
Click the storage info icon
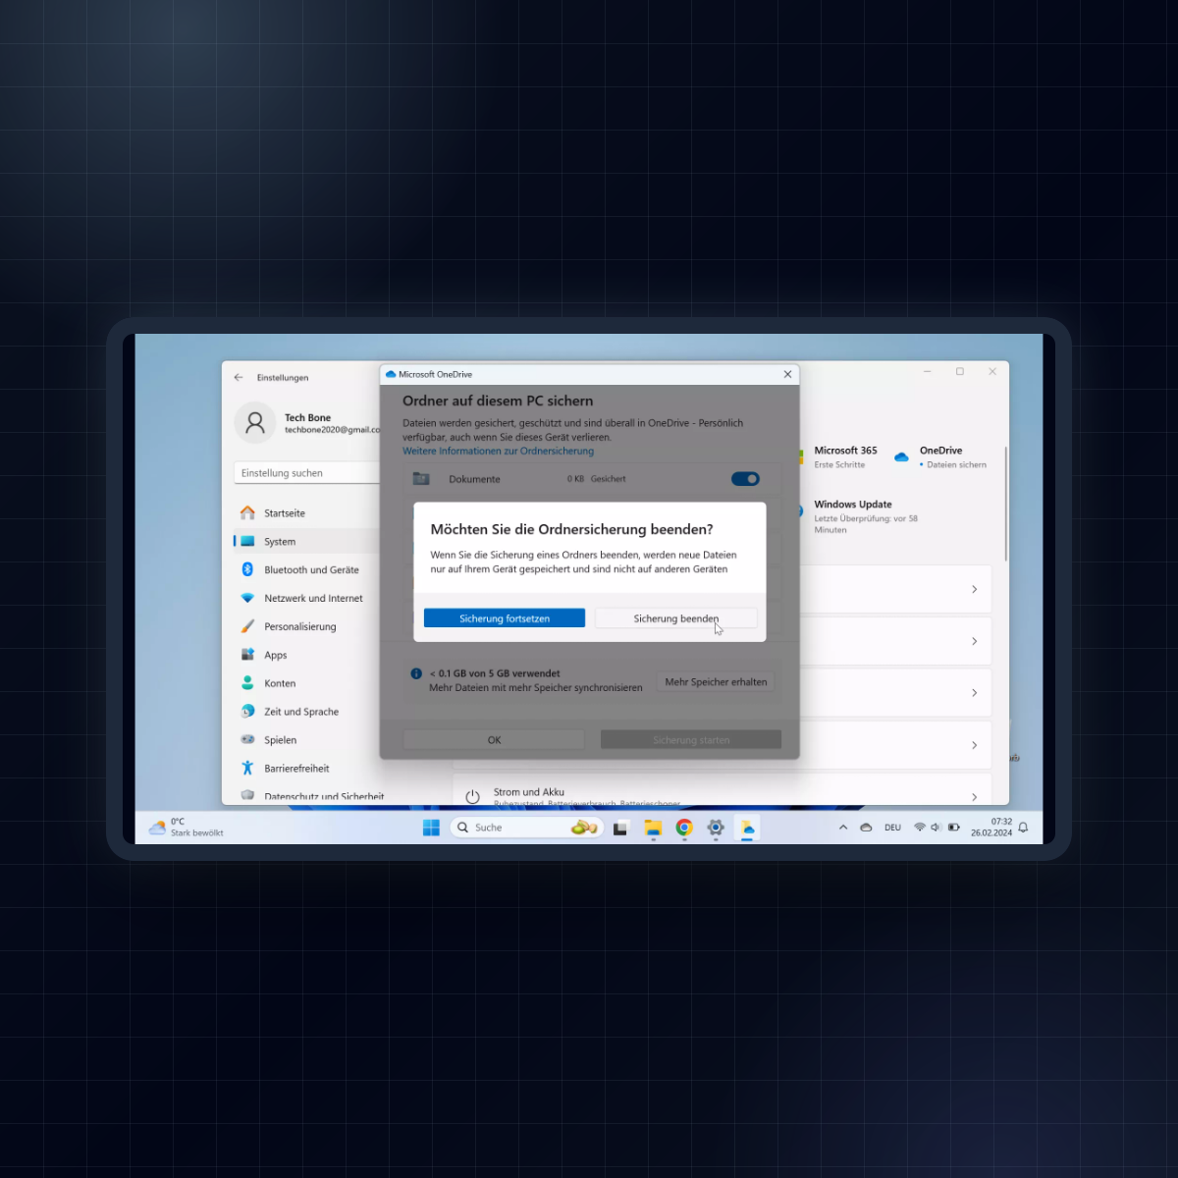pos(416,673)
